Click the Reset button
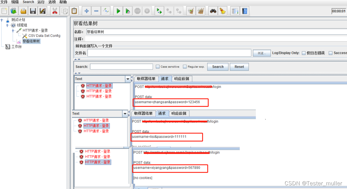 point(239,67)
